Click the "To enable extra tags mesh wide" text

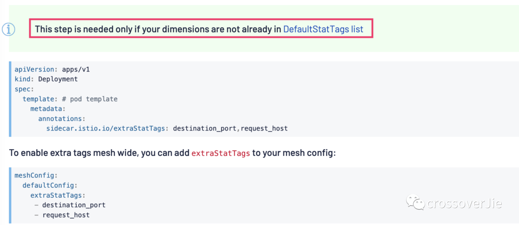pos(72,154)
